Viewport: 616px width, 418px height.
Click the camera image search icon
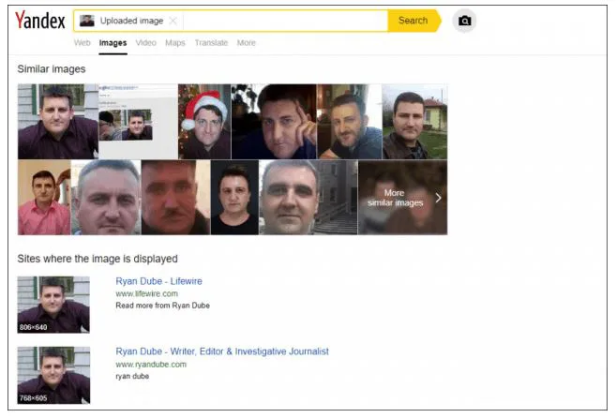464,21
